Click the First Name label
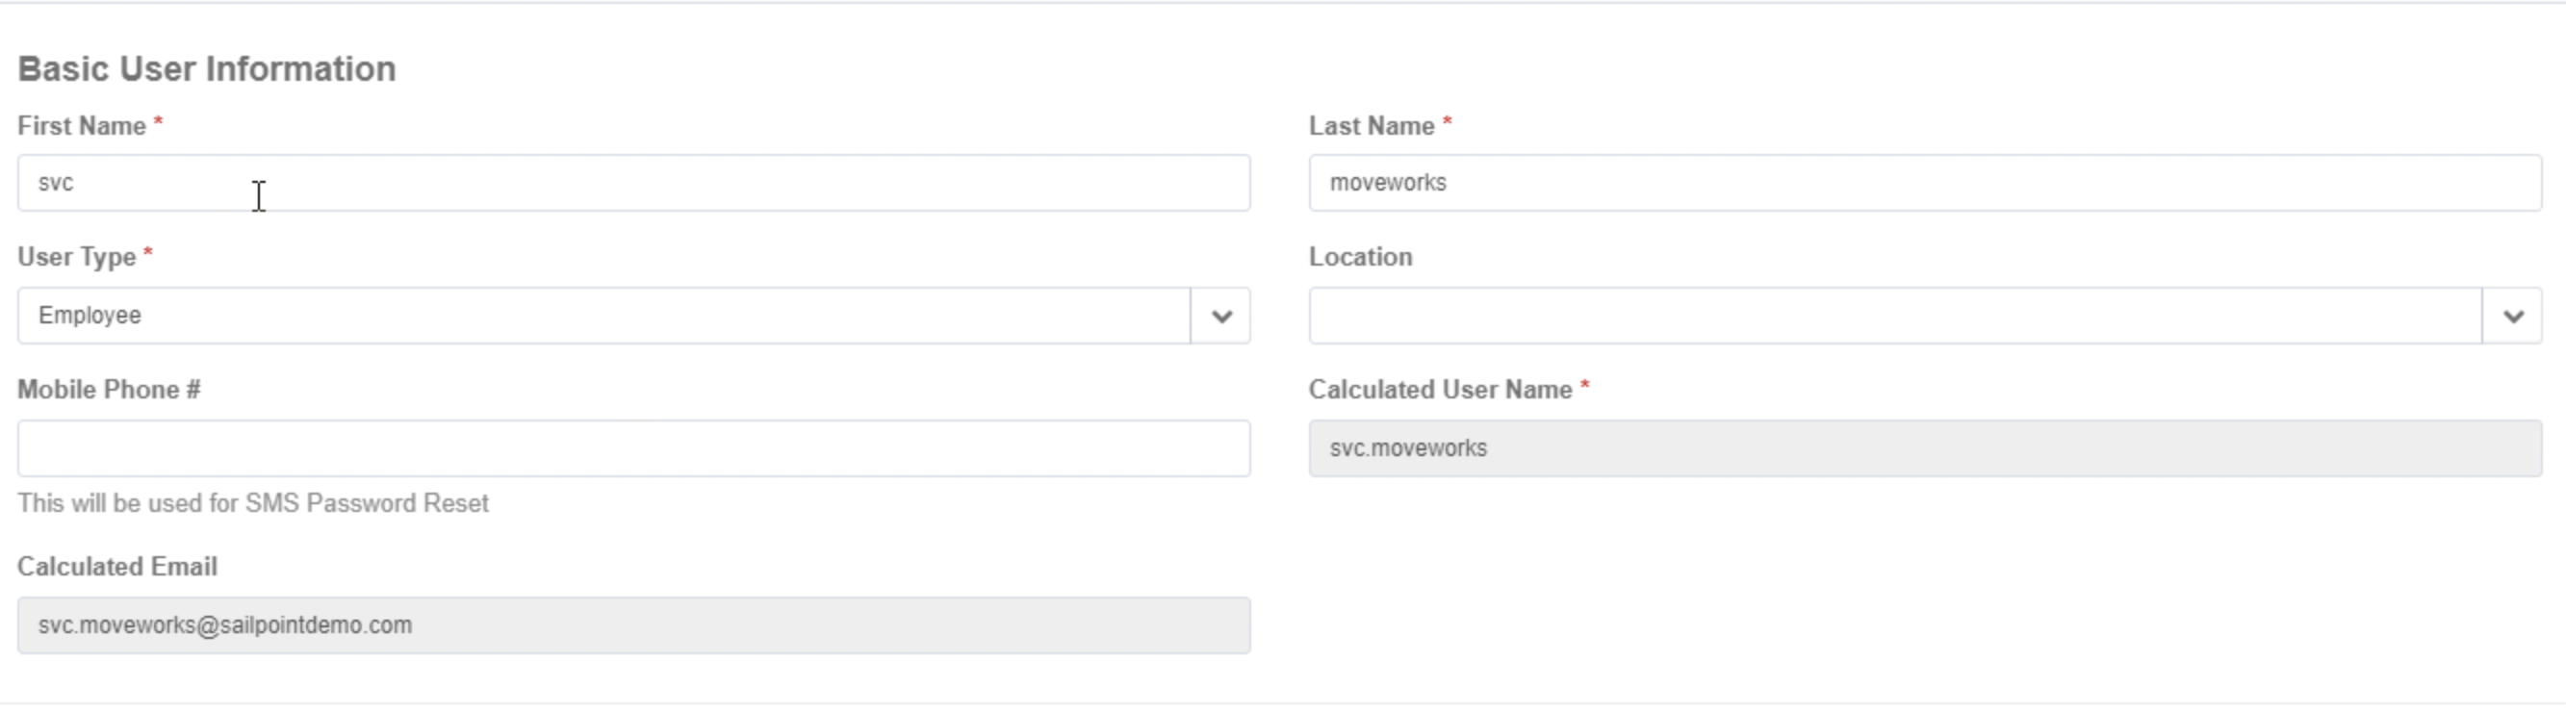 tap(82, 126)
